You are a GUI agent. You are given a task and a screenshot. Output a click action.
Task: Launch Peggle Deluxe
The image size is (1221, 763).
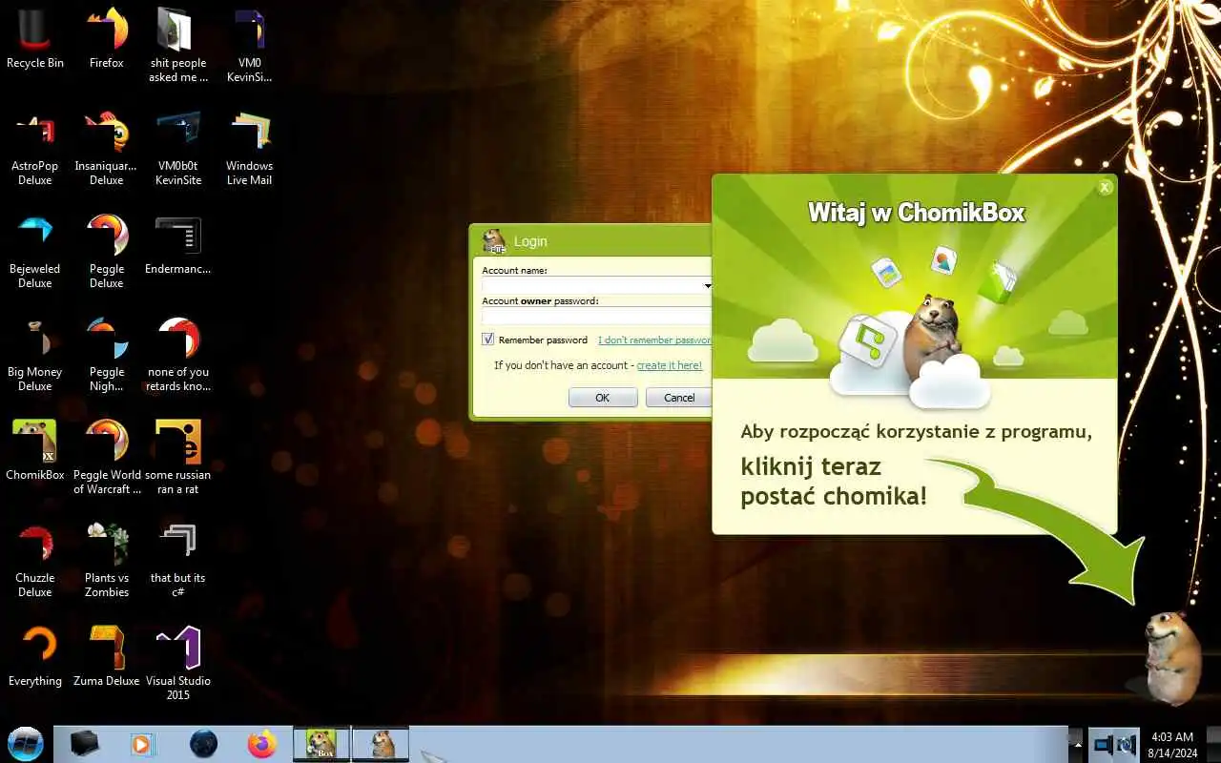(107, 251)
